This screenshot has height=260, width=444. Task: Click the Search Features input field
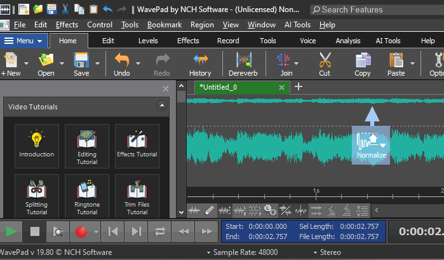(375, 10)
